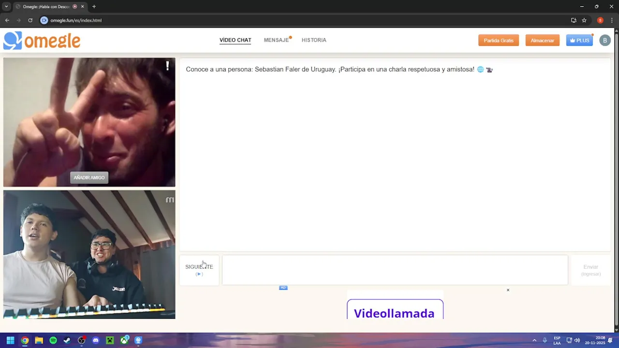Click the Partida Gratis button

click(499, 40)
